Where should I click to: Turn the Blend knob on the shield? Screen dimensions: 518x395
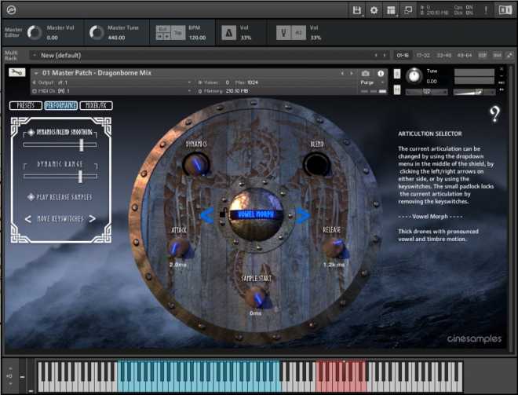click(316, 163)
